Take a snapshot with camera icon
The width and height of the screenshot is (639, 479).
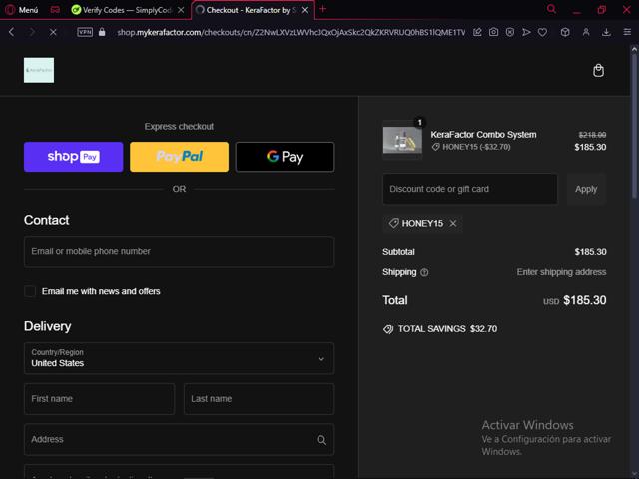493,32
